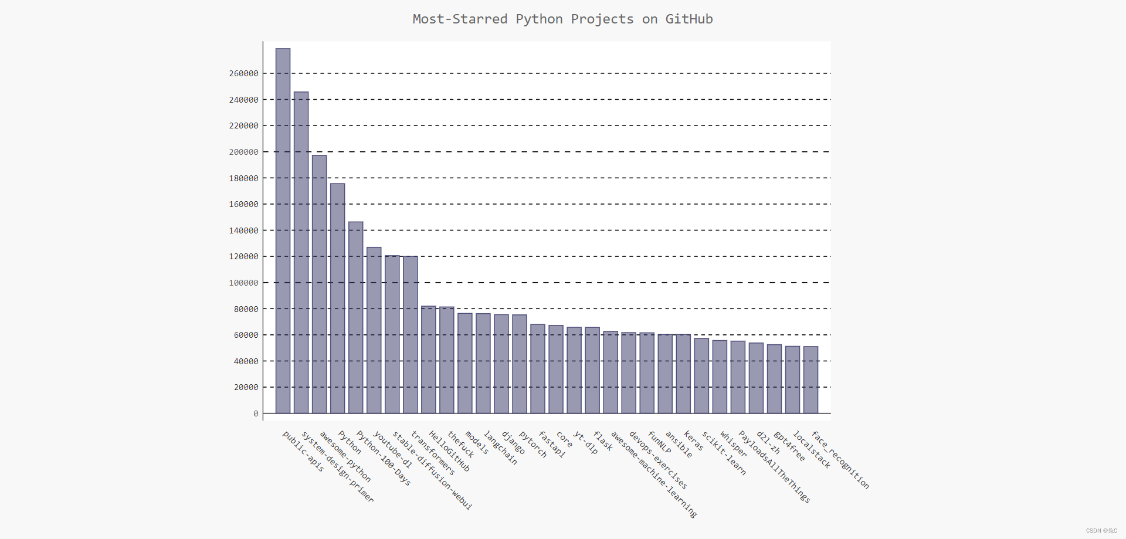The width and height of the screenshot is (1126, 539).
Task: Select the scikit-learn bar
Action: (x=701, y=376)
